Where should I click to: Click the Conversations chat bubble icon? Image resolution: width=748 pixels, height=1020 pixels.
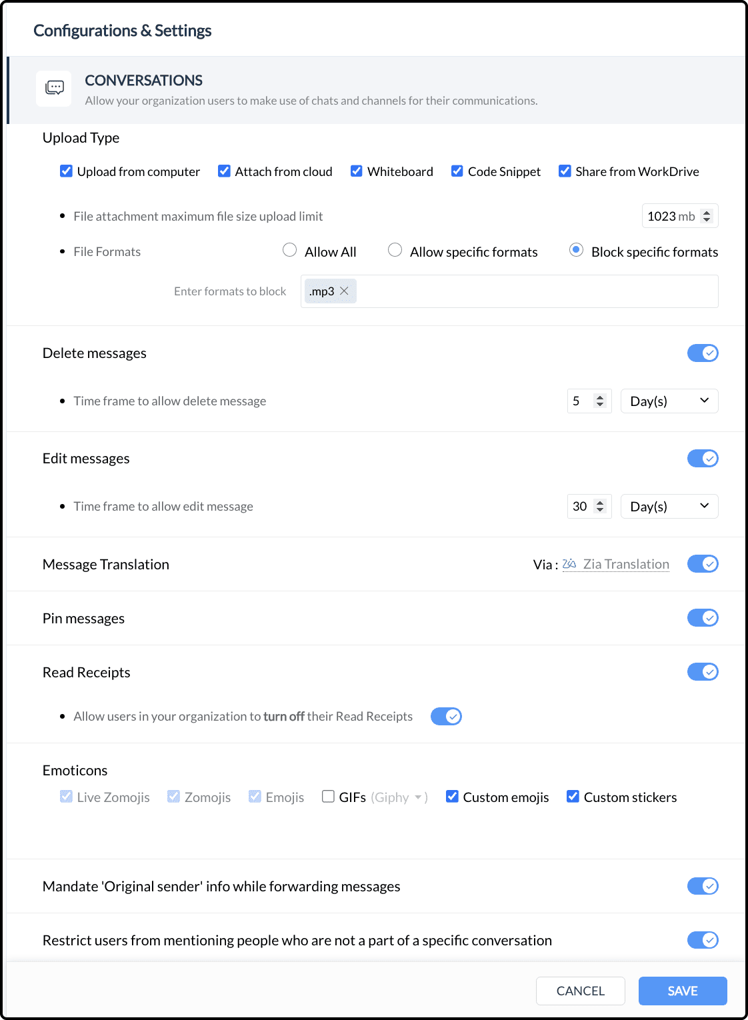click(54, 88)
